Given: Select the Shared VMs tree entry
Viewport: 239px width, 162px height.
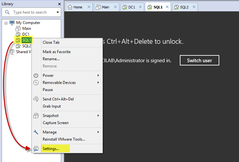Looking at the screenshot, I should [x=24, y=52].
